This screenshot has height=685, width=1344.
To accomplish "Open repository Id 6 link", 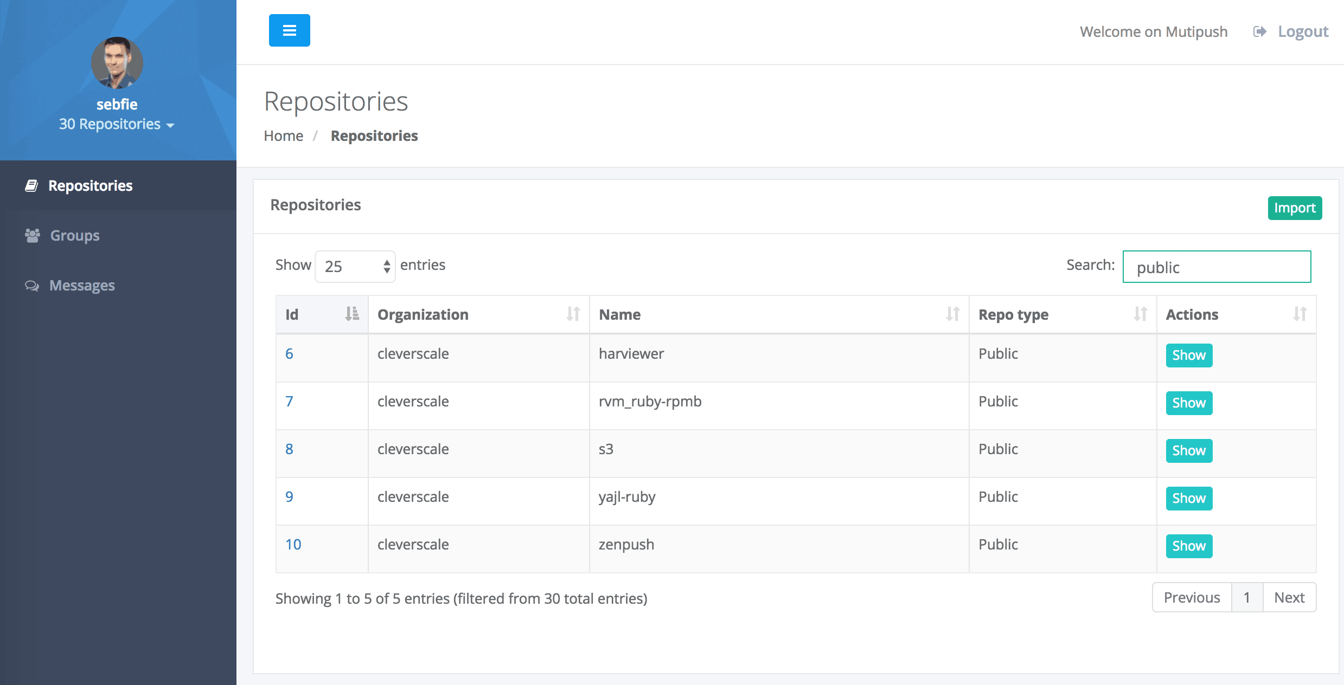I will tap(289, 353).
